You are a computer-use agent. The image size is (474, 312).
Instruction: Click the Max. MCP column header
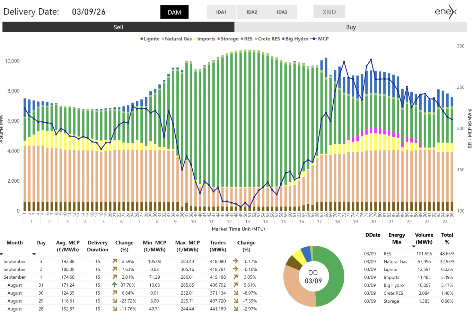coord(187,246)
